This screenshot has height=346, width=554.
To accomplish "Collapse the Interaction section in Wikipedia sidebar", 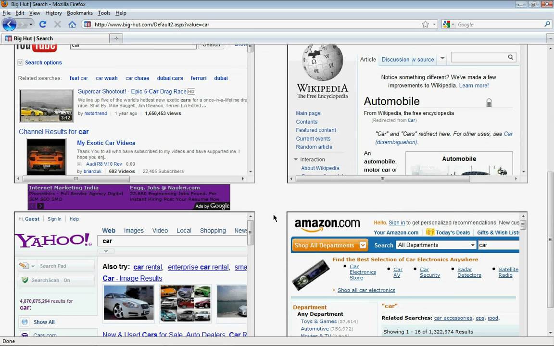I will [296, 159].
